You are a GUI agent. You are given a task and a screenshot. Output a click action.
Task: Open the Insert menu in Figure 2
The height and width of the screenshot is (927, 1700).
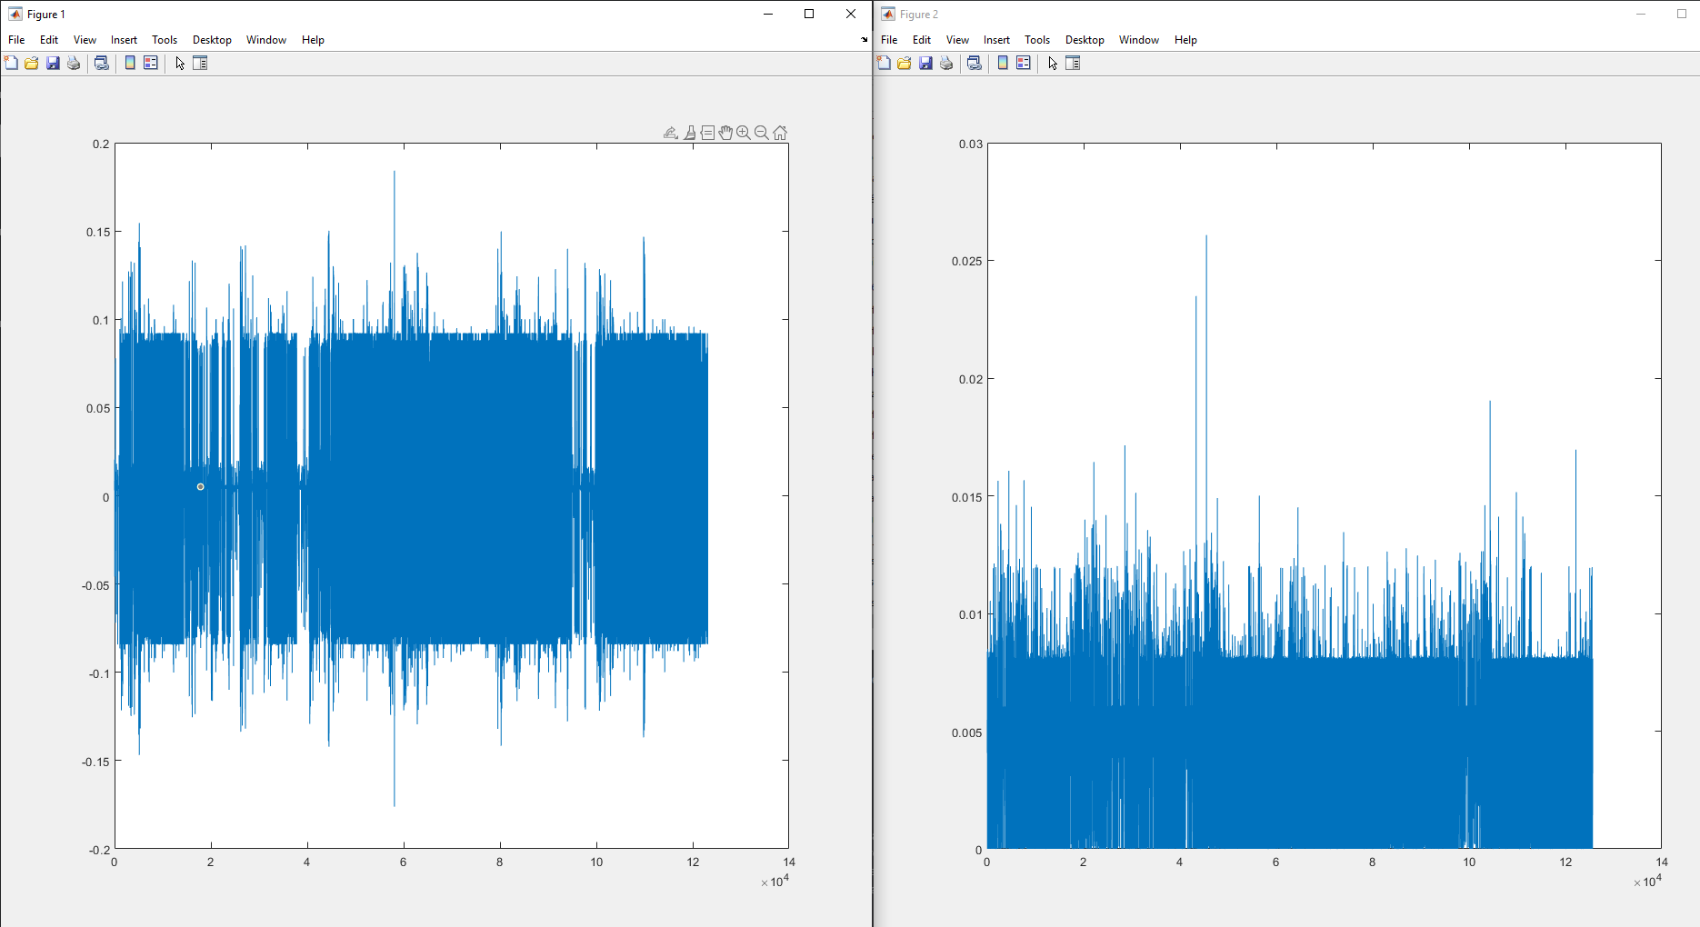pyautogui.click(x=996, y=40)
